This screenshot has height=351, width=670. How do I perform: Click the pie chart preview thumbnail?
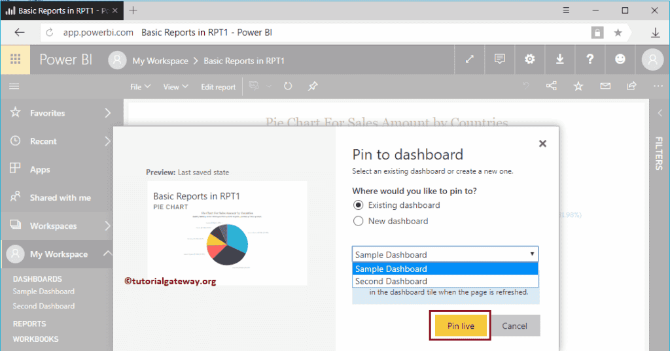(x=227, y=233)
